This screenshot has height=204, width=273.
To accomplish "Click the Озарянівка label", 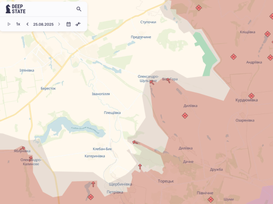I will point(245,120).
